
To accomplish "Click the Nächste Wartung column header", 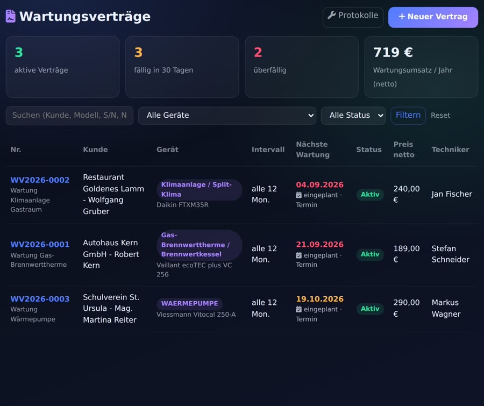I will [x=312, y=149].
